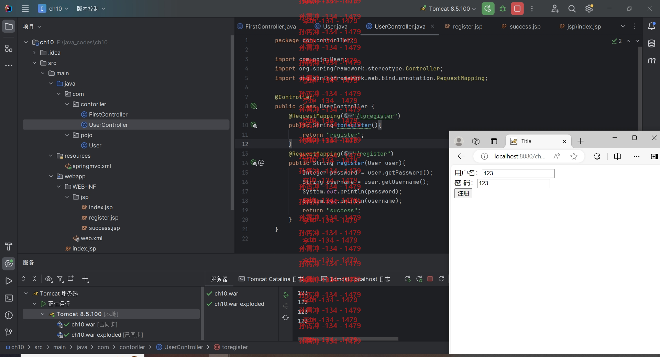Click the red Stop button in Services panel
This screenshot has width=660, height=357.
click(430, 279)
